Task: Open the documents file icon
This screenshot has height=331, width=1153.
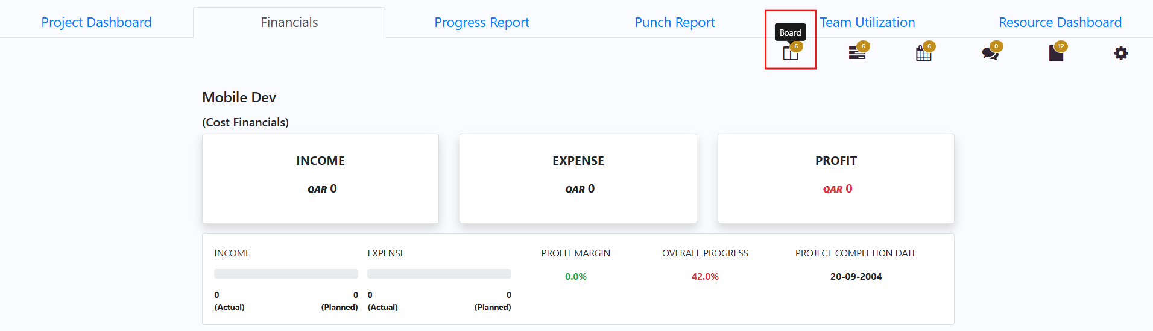Action: click(x=1056, y=54)
